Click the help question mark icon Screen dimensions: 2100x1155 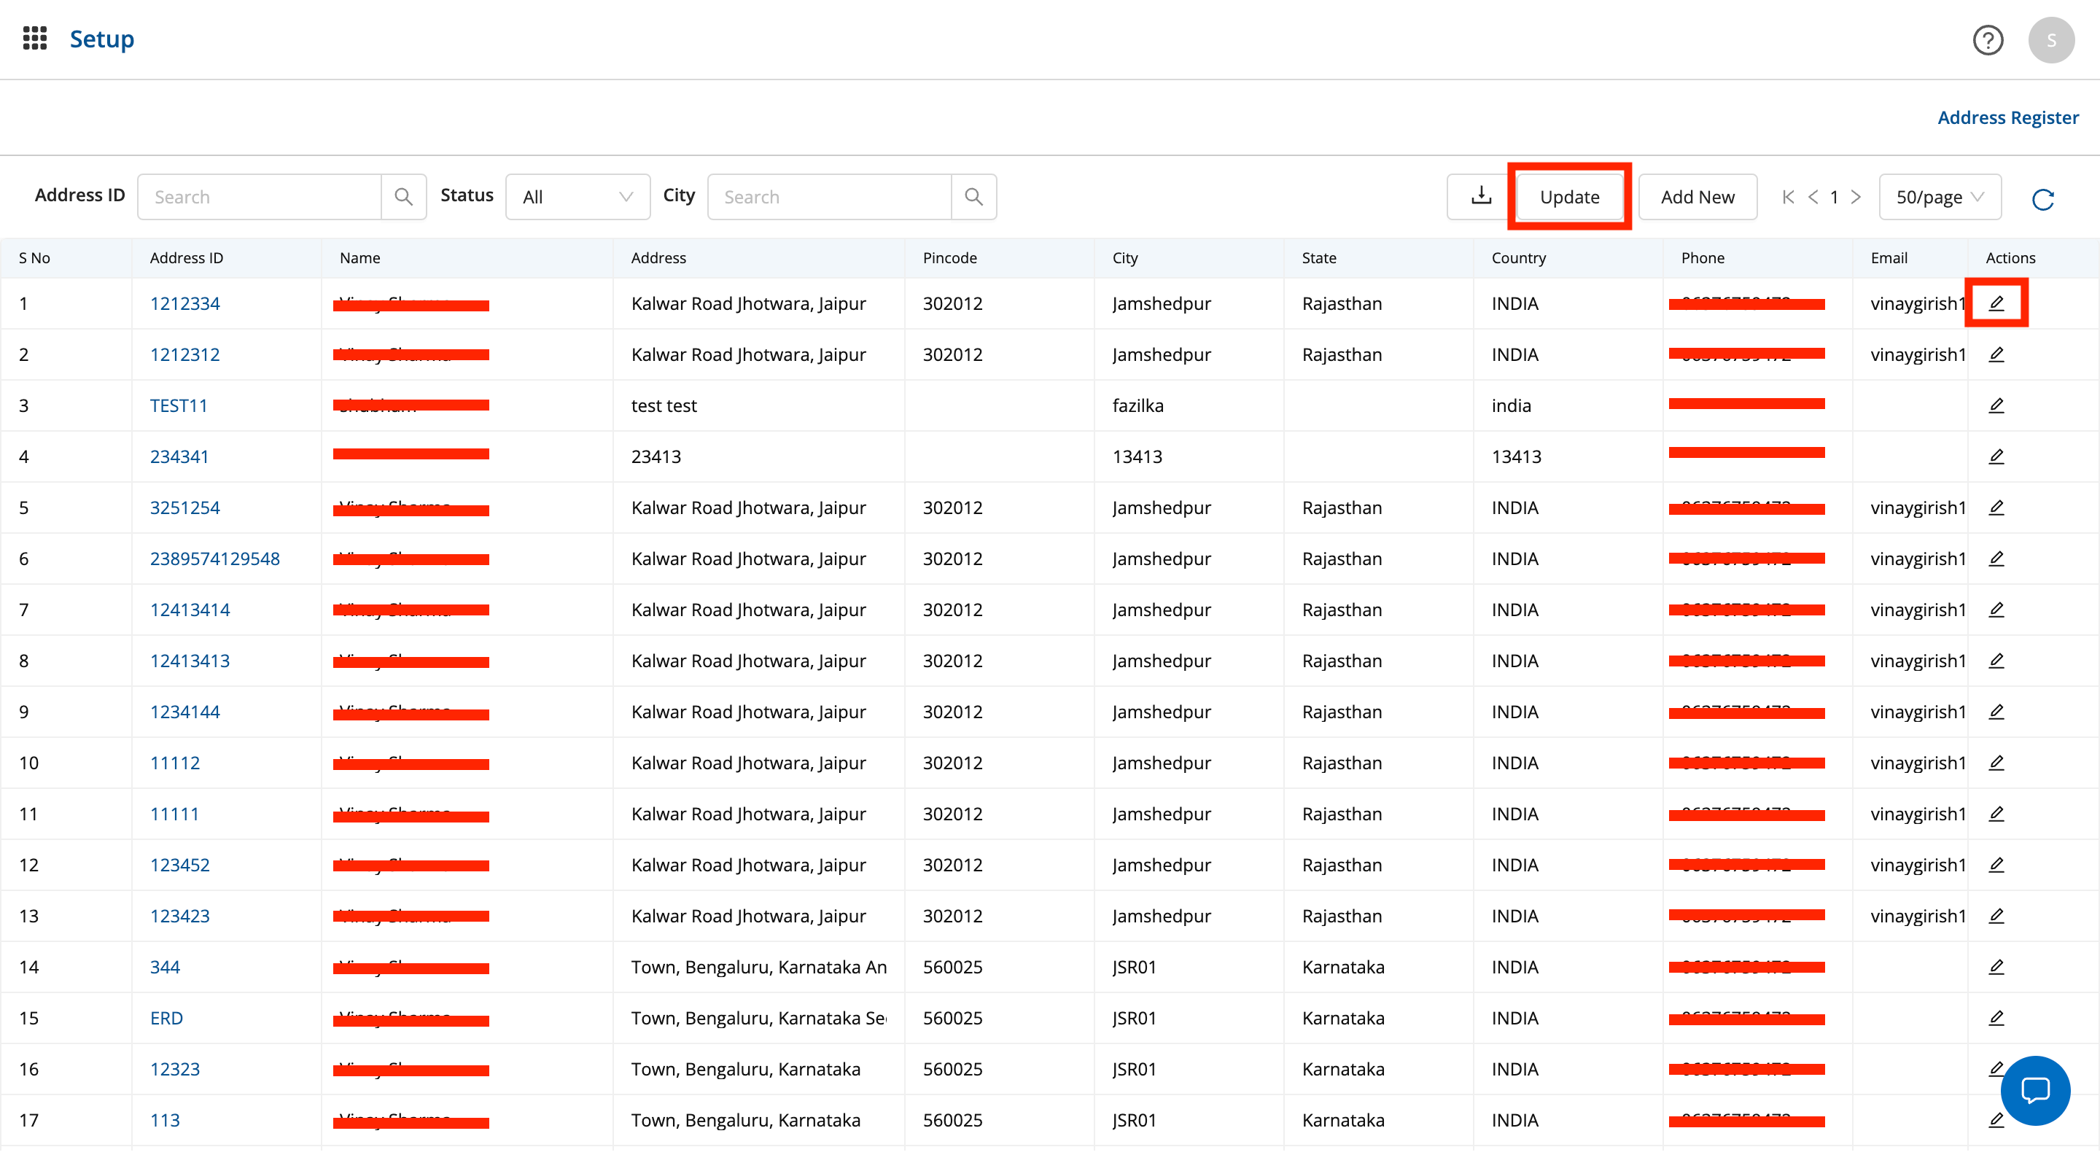tap(1987, 39)
